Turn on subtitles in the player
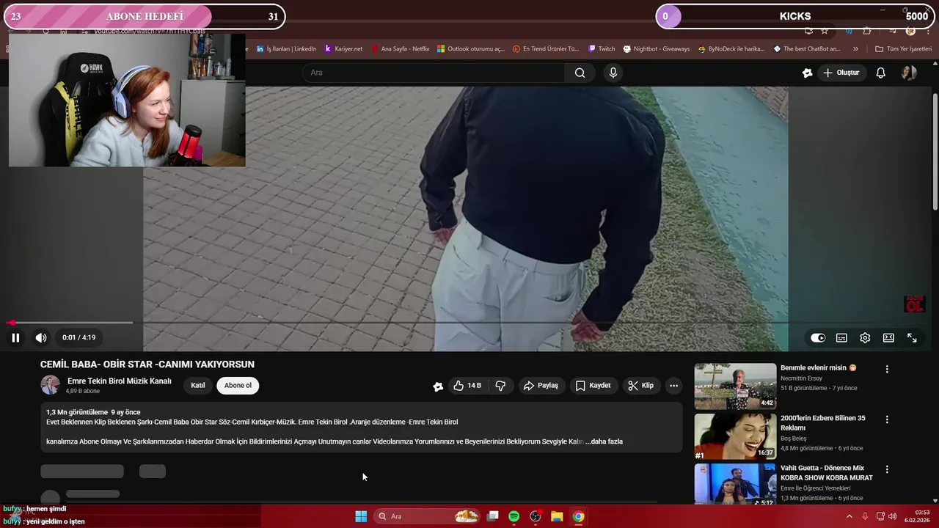Image resolution: width=939 pixels, height=528 pixels. tap(841, 338)
